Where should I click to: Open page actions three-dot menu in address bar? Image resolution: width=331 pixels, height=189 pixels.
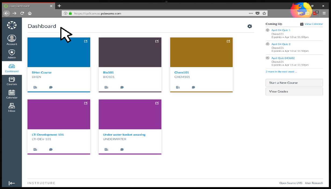[251, 13]
